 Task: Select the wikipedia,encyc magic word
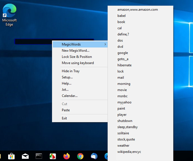pyautogui.click(x=140, y=152)
